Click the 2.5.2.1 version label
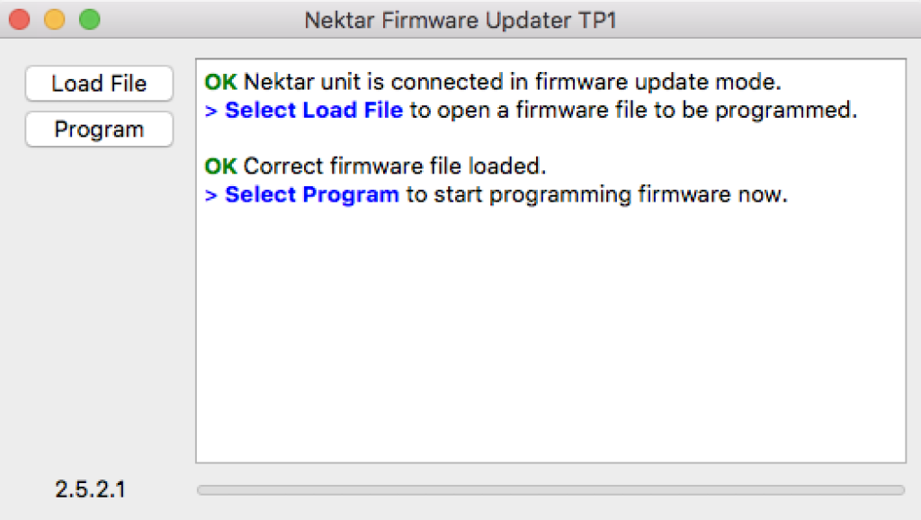921x520 pixels. [90, 489]
